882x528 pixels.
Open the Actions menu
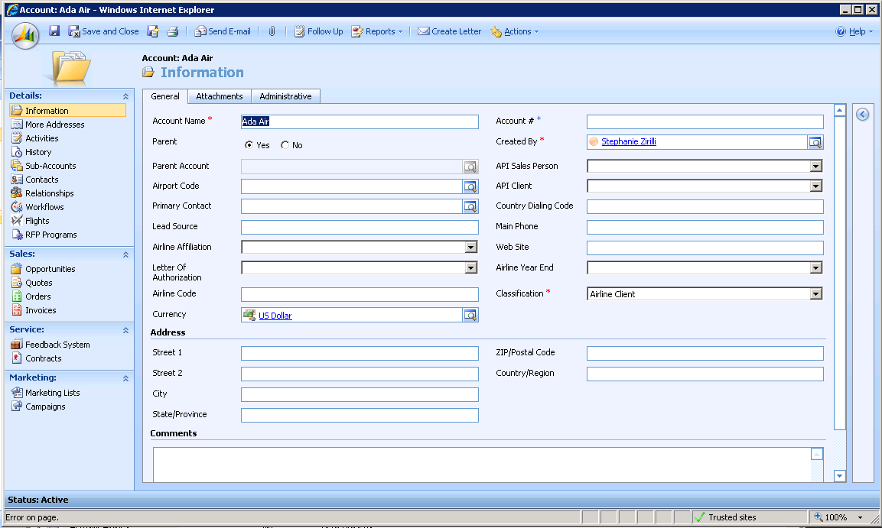(x=515, y=31)
